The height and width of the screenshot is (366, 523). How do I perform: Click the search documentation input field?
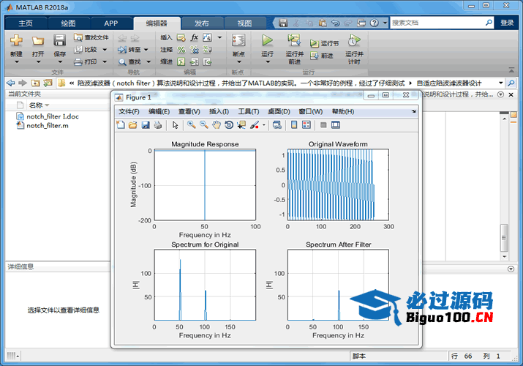(x=437, y=23)
